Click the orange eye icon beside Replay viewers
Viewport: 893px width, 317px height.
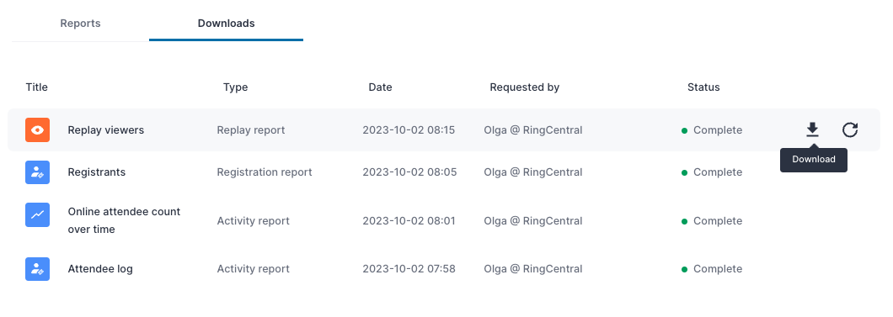(x=38, y=130)
